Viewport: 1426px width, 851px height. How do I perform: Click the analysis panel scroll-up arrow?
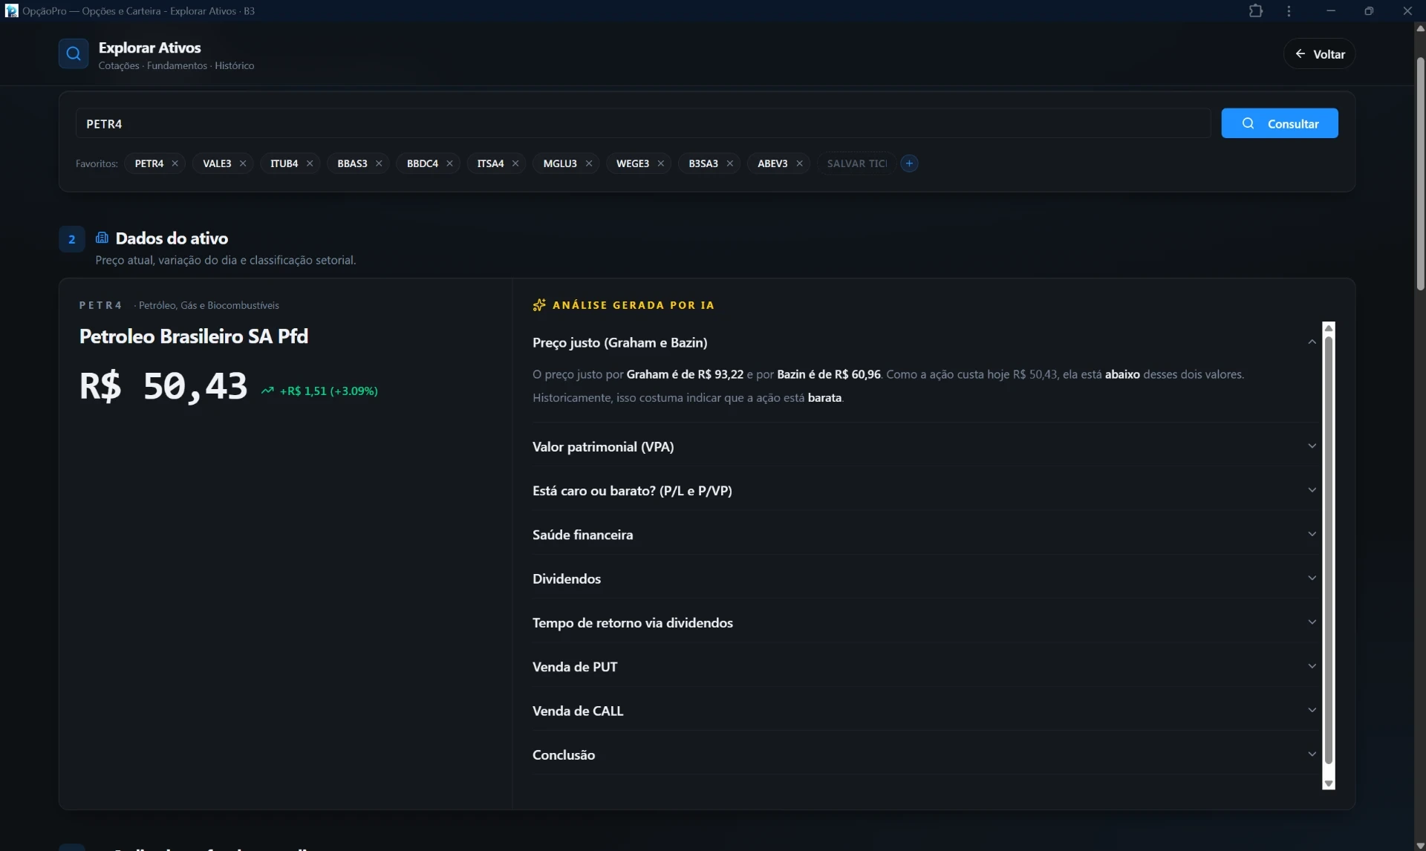[1329, 328]
